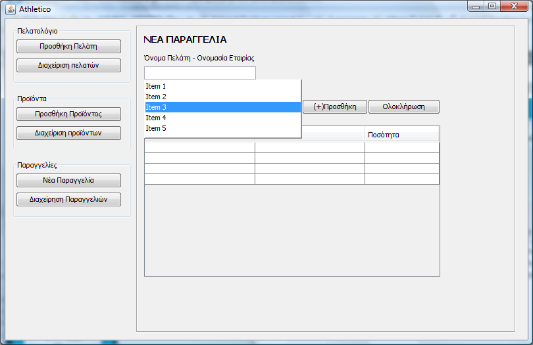Select Item 1 in the dropdown list

coord(223,86)
